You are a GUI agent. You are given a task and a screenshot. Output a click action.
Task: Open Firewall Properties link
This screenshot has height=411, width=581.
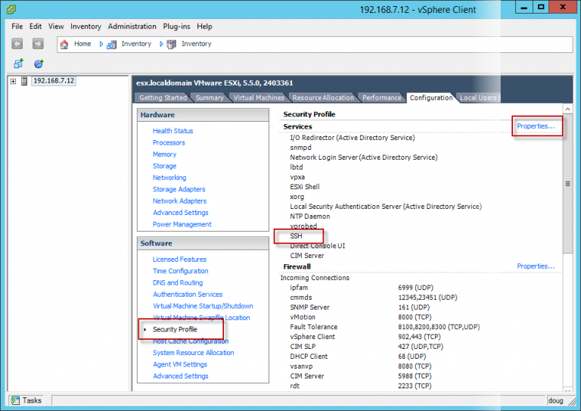(x=535, y=266)
